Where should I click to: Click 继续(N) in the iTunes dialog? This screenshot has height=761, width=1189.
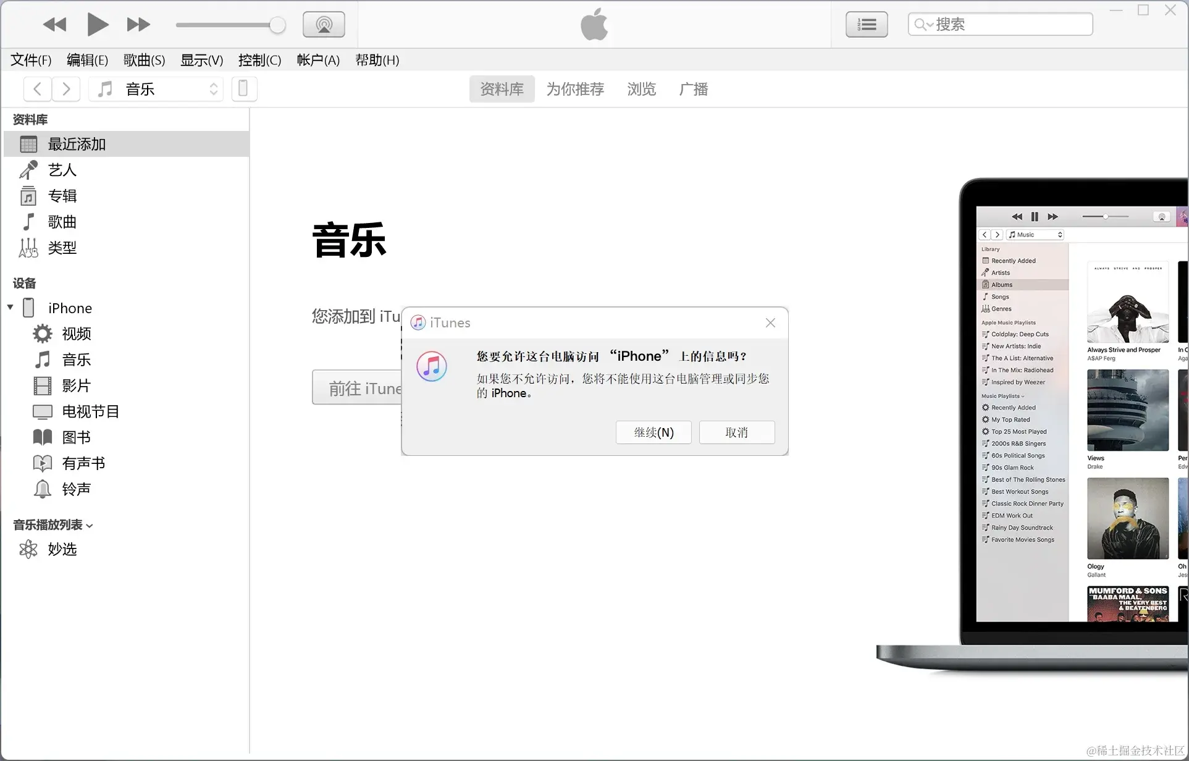coord(653,432)
